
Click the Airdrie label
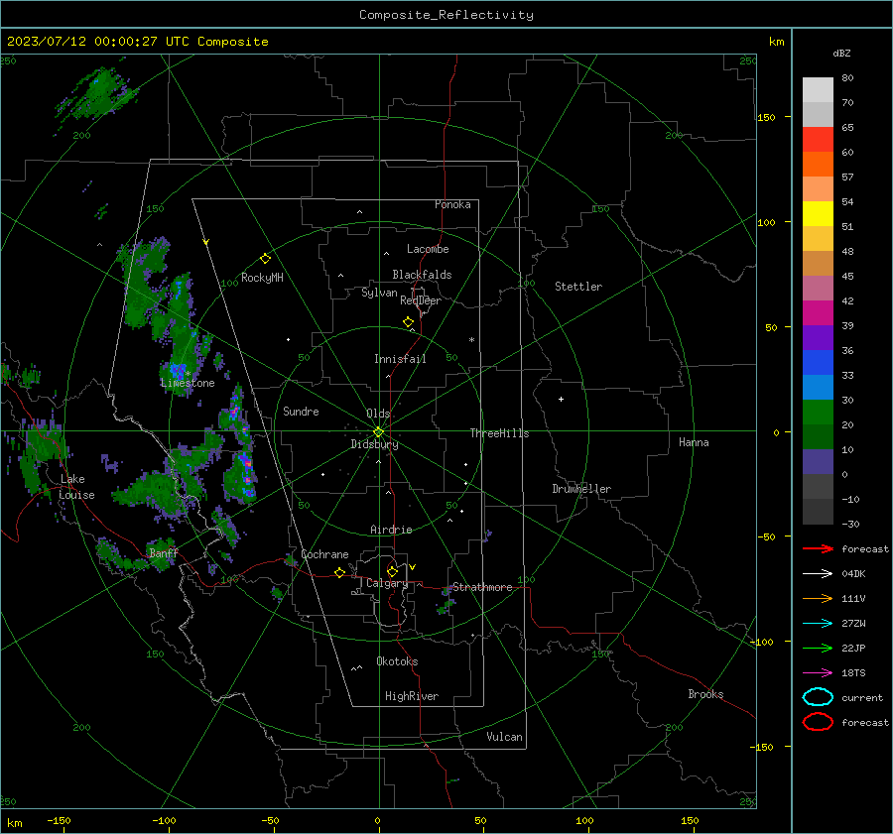[x=391, y=530]
